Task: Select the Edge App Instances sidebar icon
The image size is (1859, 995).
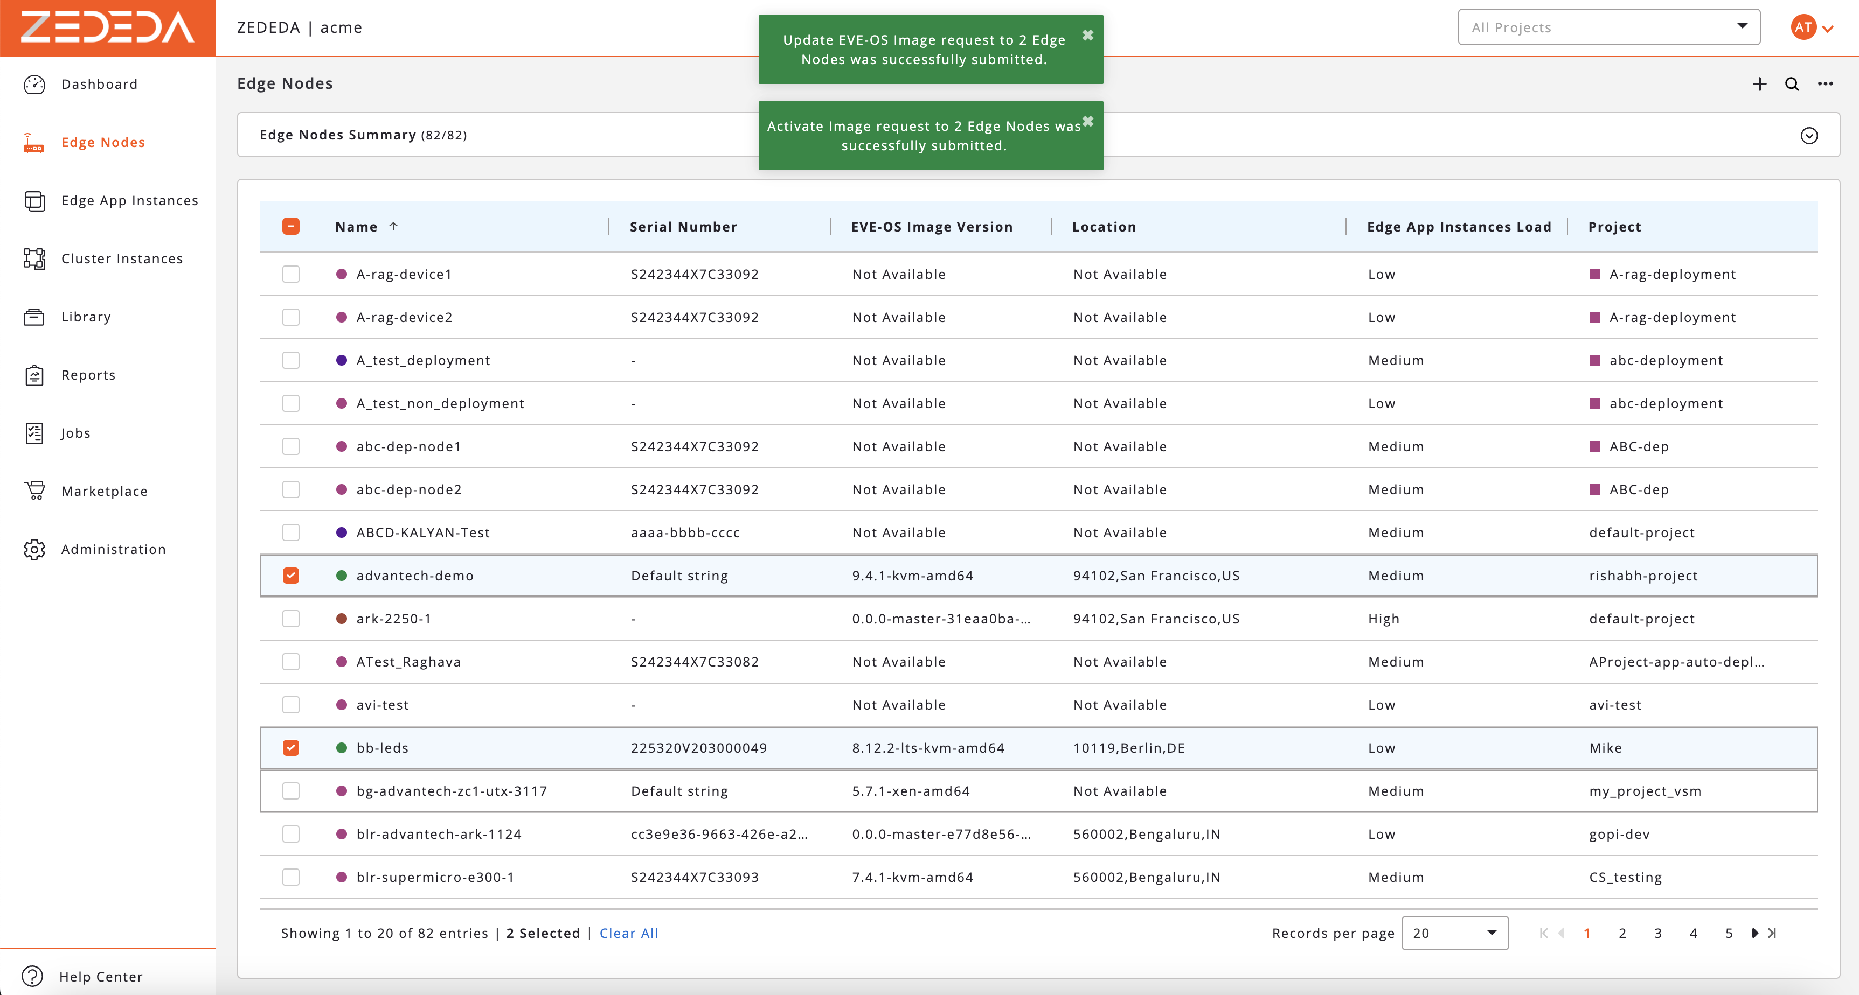Action: 34,200
